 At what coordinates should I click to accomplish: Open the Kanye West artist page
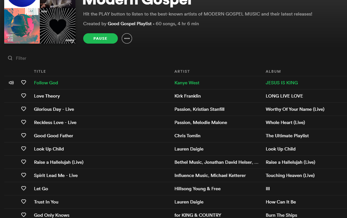pyautogui.click(x=187, y=83)
